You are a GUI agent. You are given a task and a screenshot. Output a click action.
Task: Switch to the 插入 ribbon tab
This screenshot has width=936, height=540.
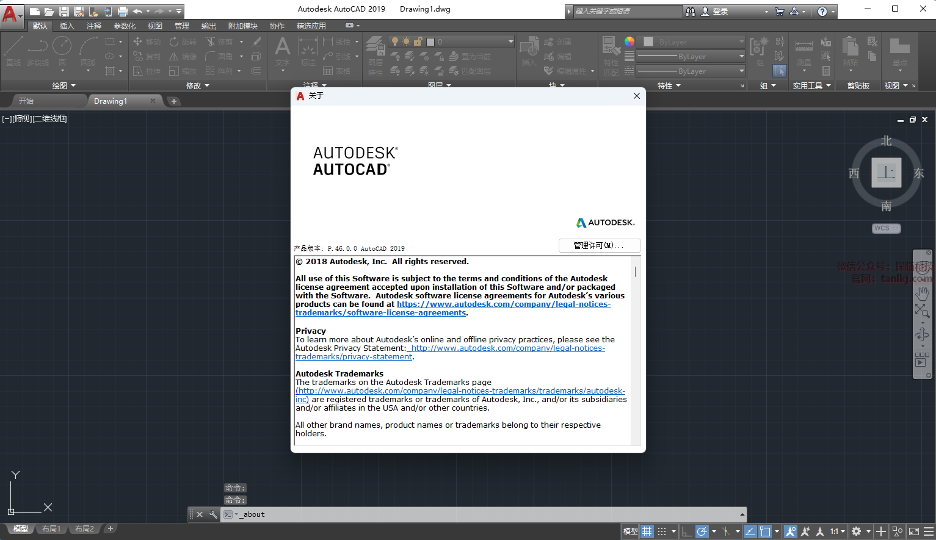[67, 26]
